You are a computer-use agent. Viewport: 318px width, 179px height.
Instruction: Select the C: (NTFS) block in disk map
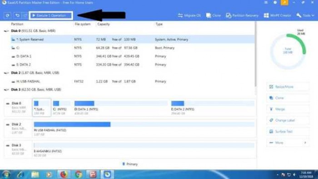[x=61, y=107]
